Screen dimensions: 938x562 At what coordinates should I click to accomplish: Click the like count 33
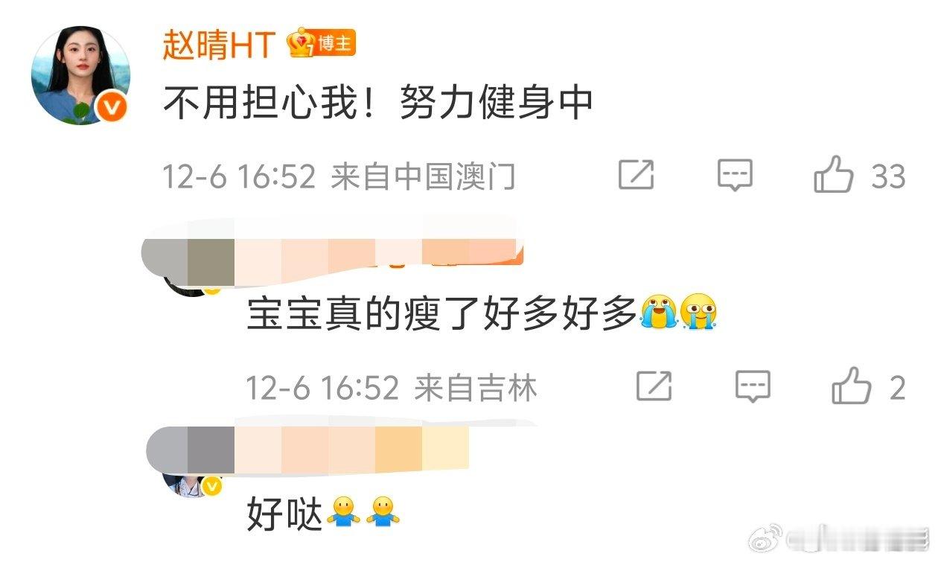[888, 176]
